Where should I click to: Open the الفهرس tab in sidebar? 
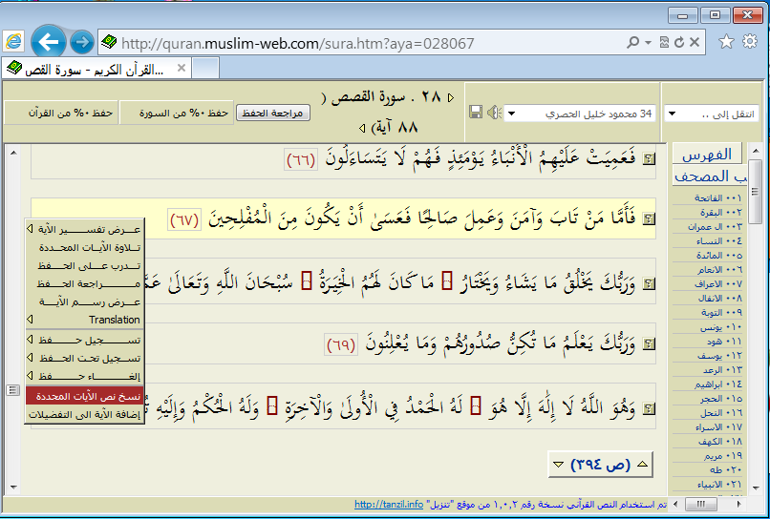point(707,154)
